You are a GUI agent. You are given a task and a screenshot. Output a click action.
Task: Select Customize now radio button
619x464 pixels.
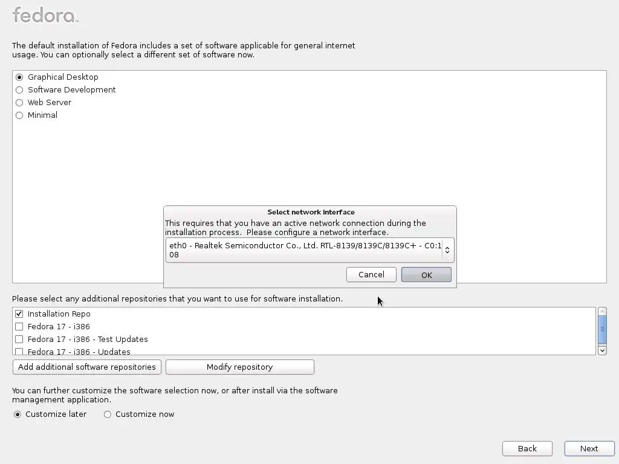coord(108,414)
